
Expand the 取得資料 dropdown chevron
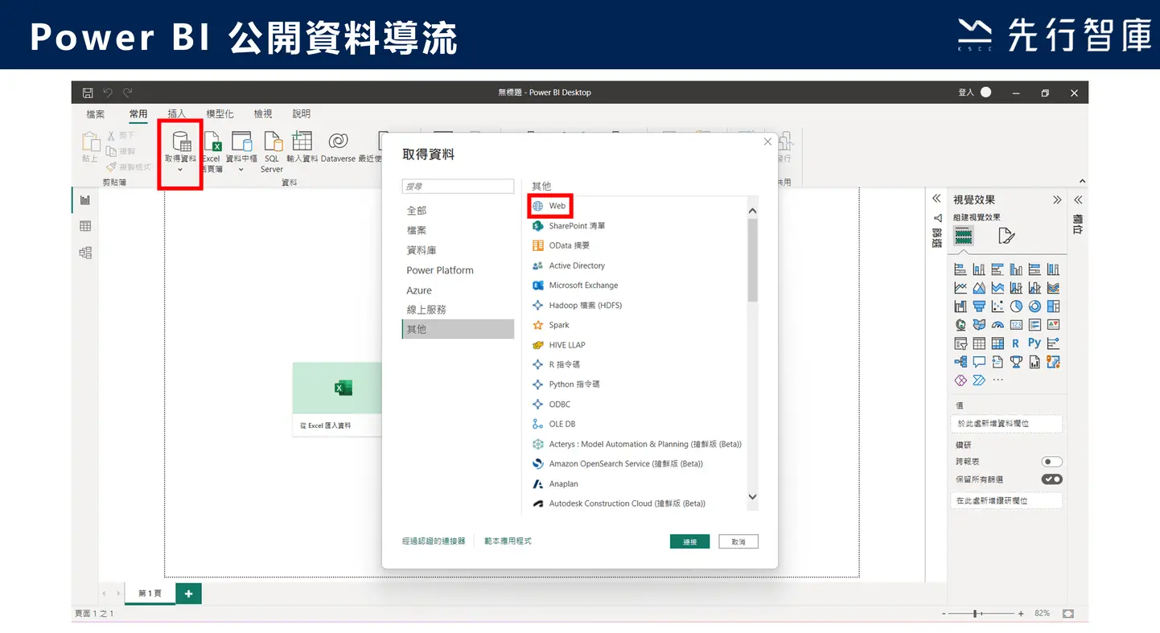point(180,169)
